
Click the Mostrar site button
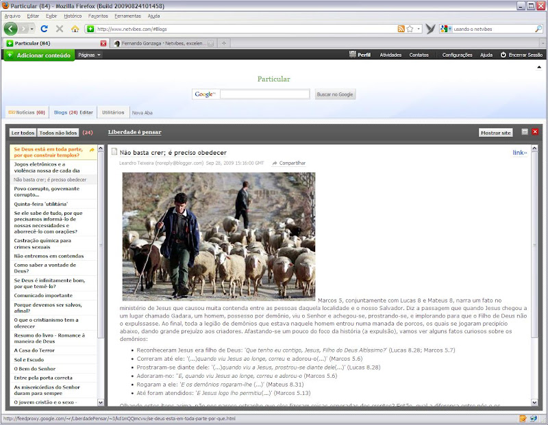click(x=495, y=133)
